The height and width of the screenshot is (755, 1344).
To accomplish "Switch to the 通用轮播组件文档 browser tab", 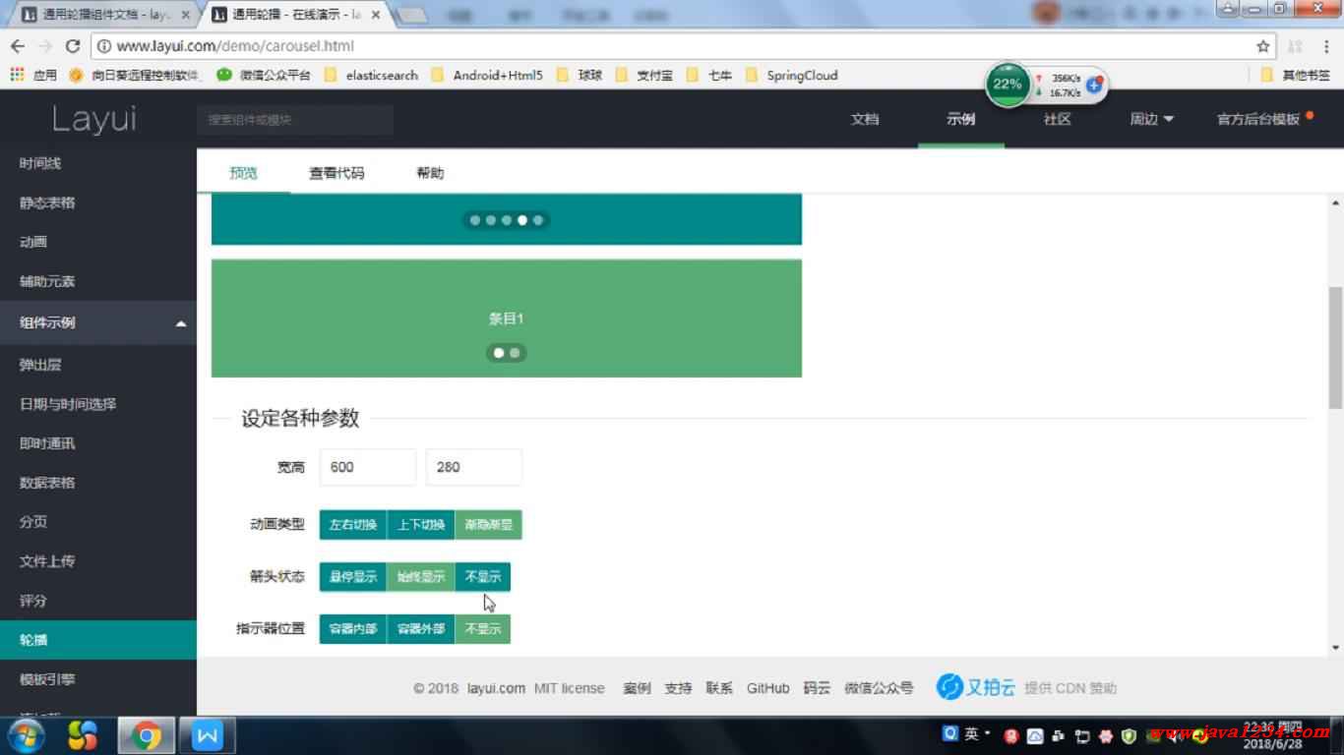I will click(103, 16).
